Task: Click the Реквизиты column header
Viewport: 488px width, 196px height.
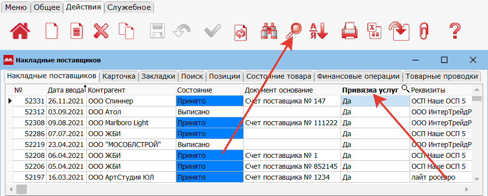Action: pyautogui.click(x=441, y=90)
